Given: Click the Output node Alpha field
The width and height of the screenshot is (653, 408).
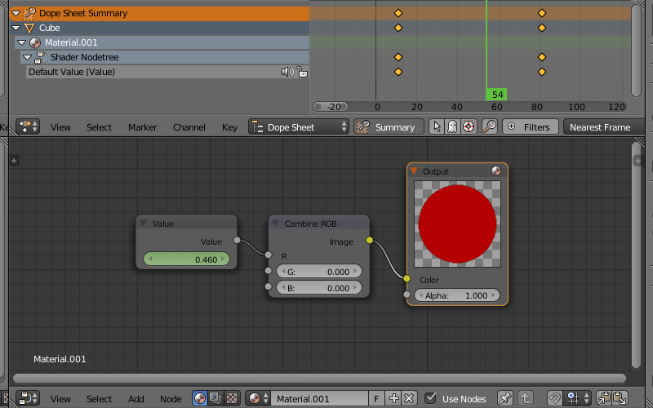Looking at the screenshot, I should [x=457, y=295].
